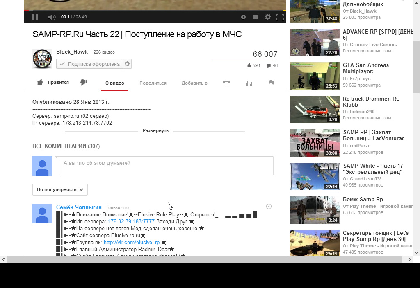This screenshot has width=420, height=288.
Task: Click 'От GrandLeonTV' channel text
Action: click(x=362, y=179)
